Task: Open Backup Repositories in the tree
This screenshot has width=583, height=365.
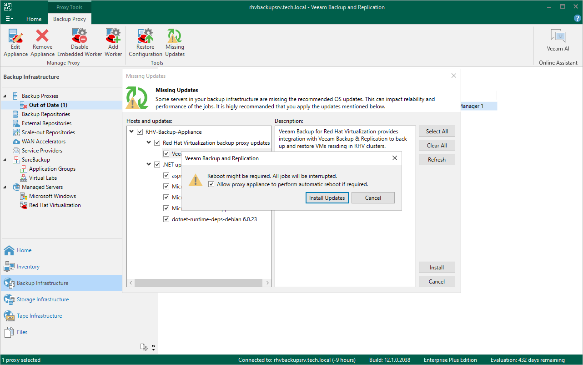Action: [x=46, y=114]
